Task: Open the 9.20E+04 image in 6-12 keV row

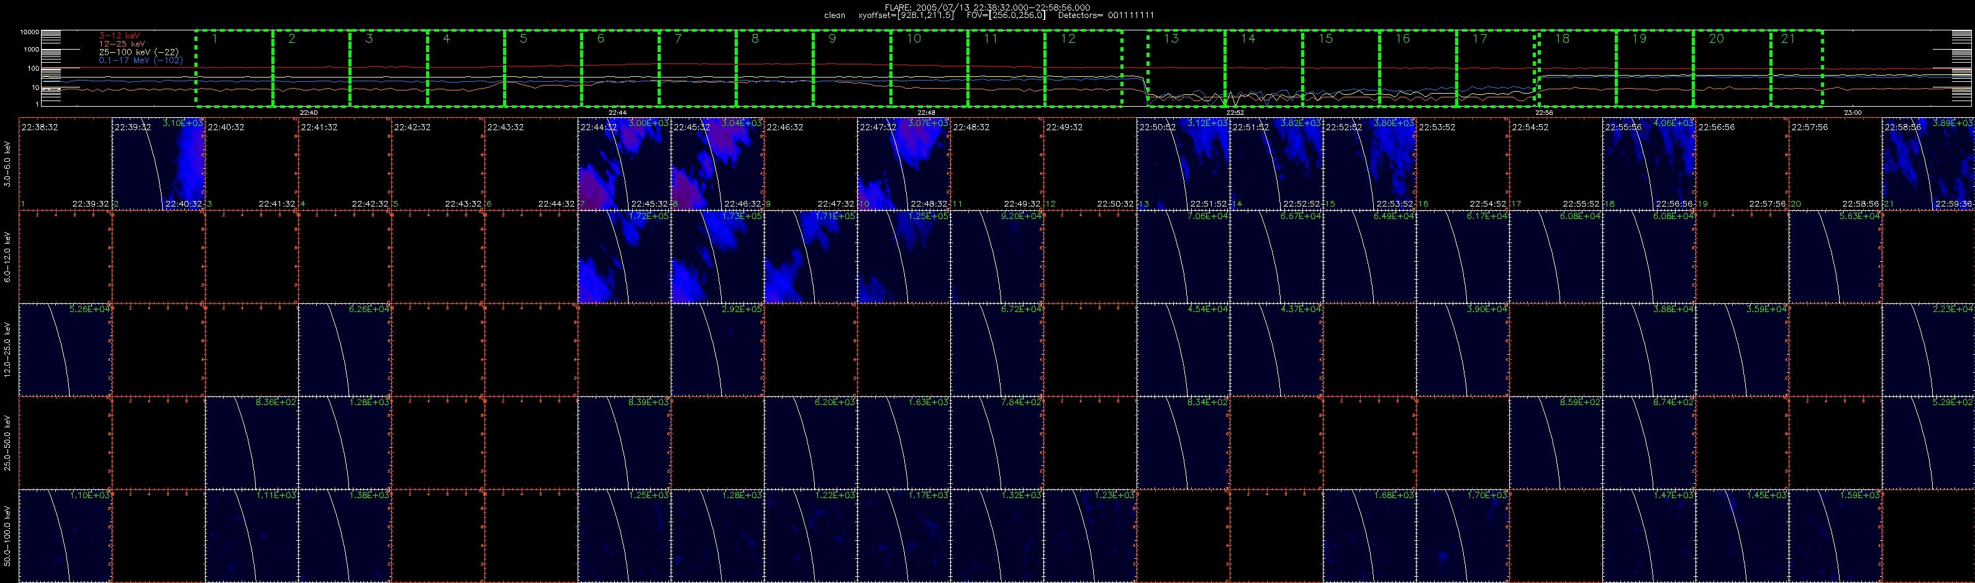Action: 997,257
